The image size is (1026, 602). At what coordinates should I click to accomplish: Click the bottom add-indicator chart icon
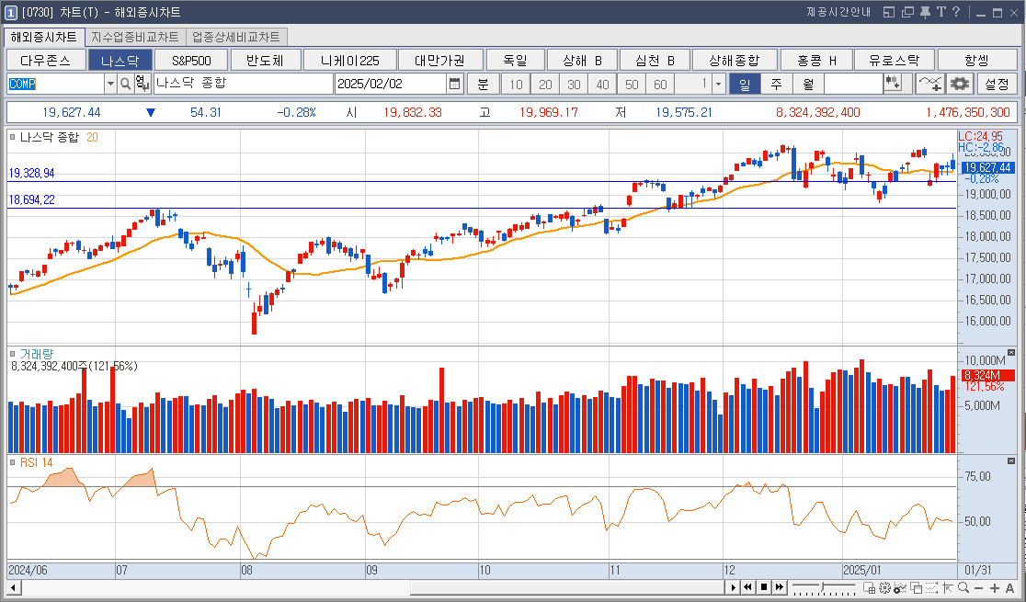click(x=900, y=587)
